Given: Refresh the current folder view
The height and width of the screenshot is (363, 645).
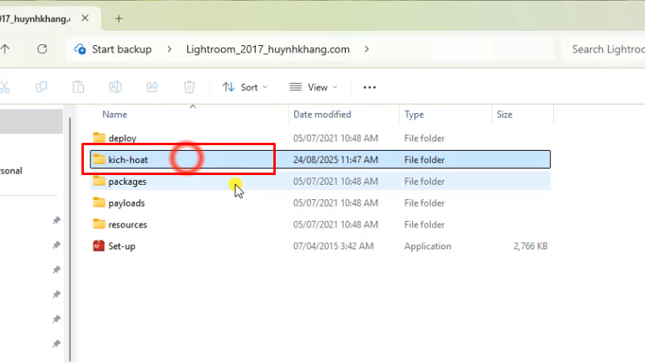Looking at the screenshot, I should (42, 49).
